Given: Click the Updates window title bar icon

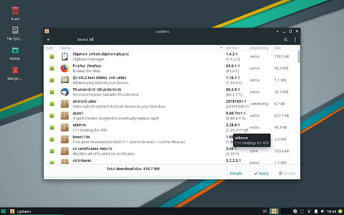Looking at the screenshot, I should tap(47, 31).
